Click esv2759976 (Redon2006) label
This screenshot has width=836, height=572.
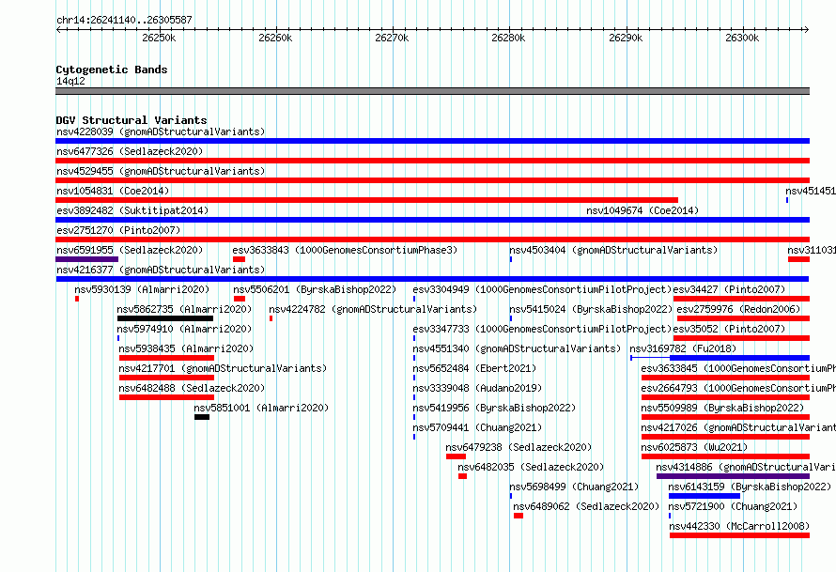[738, 309]
